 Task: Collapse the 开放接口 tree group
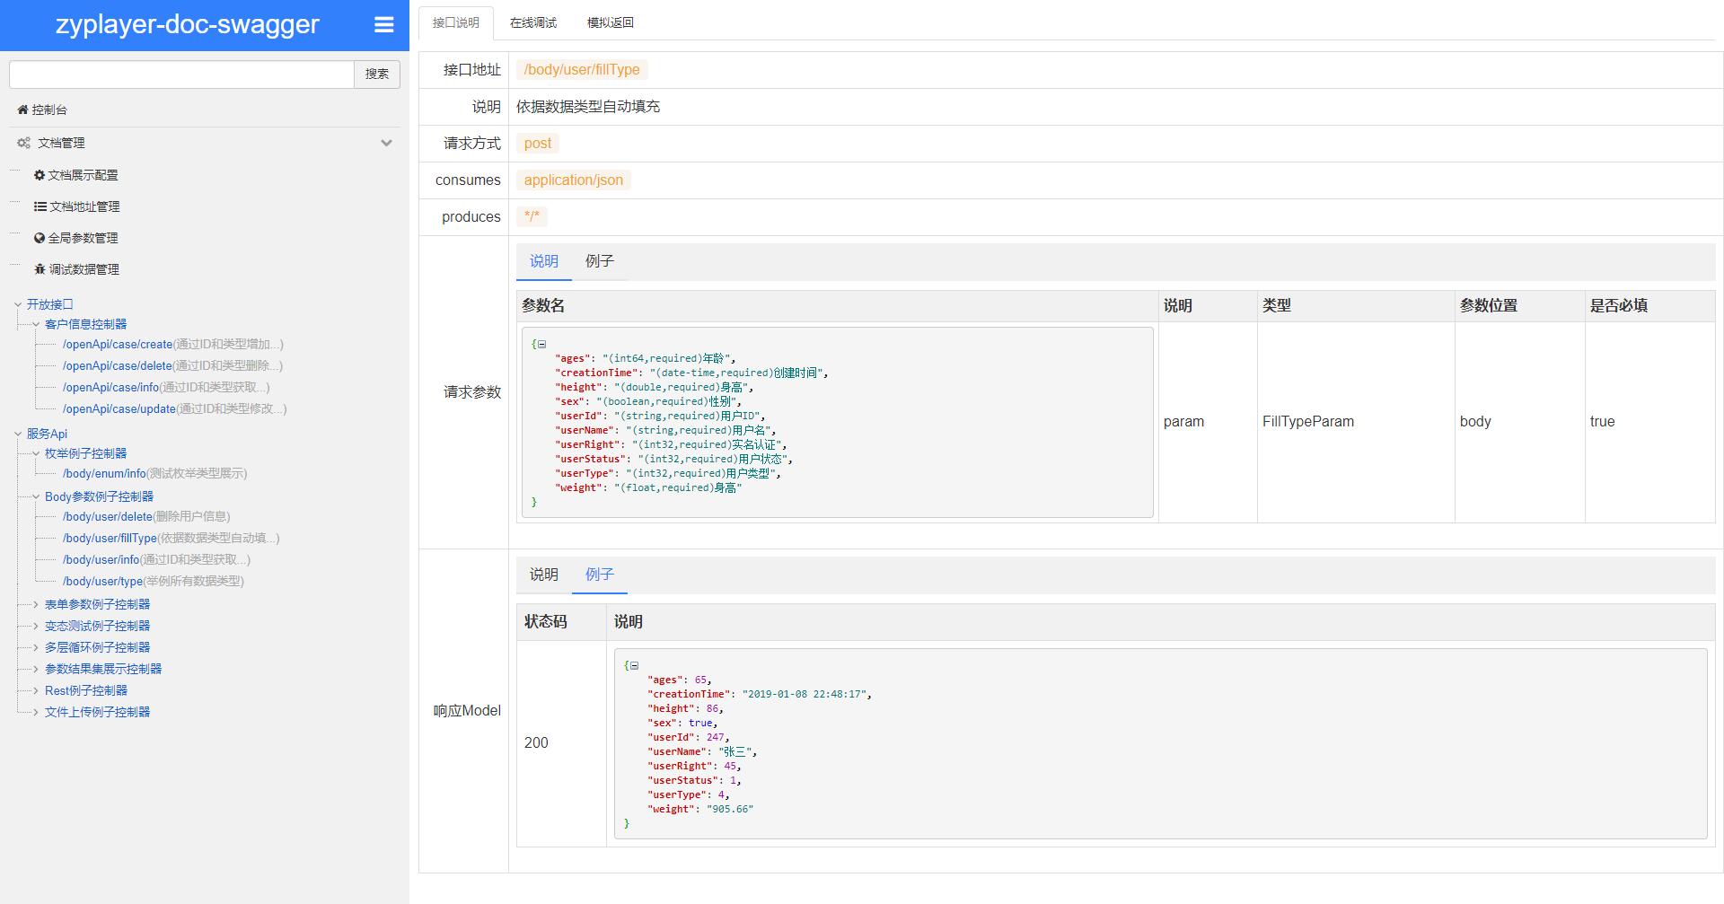[x=18, y=304]
